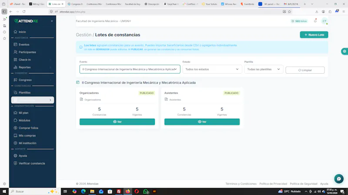Screen dimensions: 348x195
Task: Click the footer Ayuda link
Action: (324, 184)
